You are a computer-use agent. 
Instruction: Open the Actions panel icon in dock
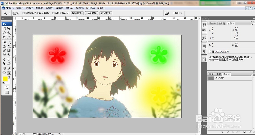[204, 30]
